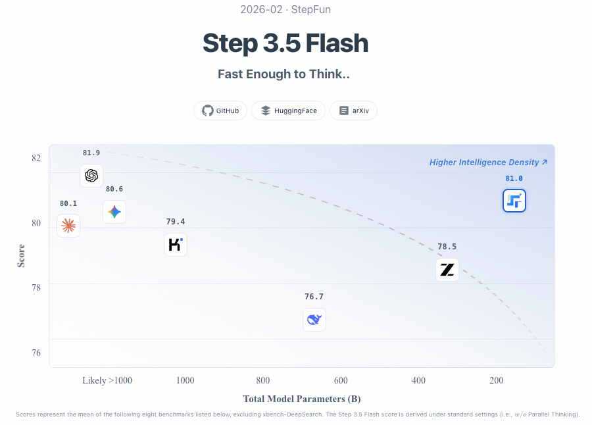Click the 76.7 score label
This screenshot has height=425, width=592.
314,297
